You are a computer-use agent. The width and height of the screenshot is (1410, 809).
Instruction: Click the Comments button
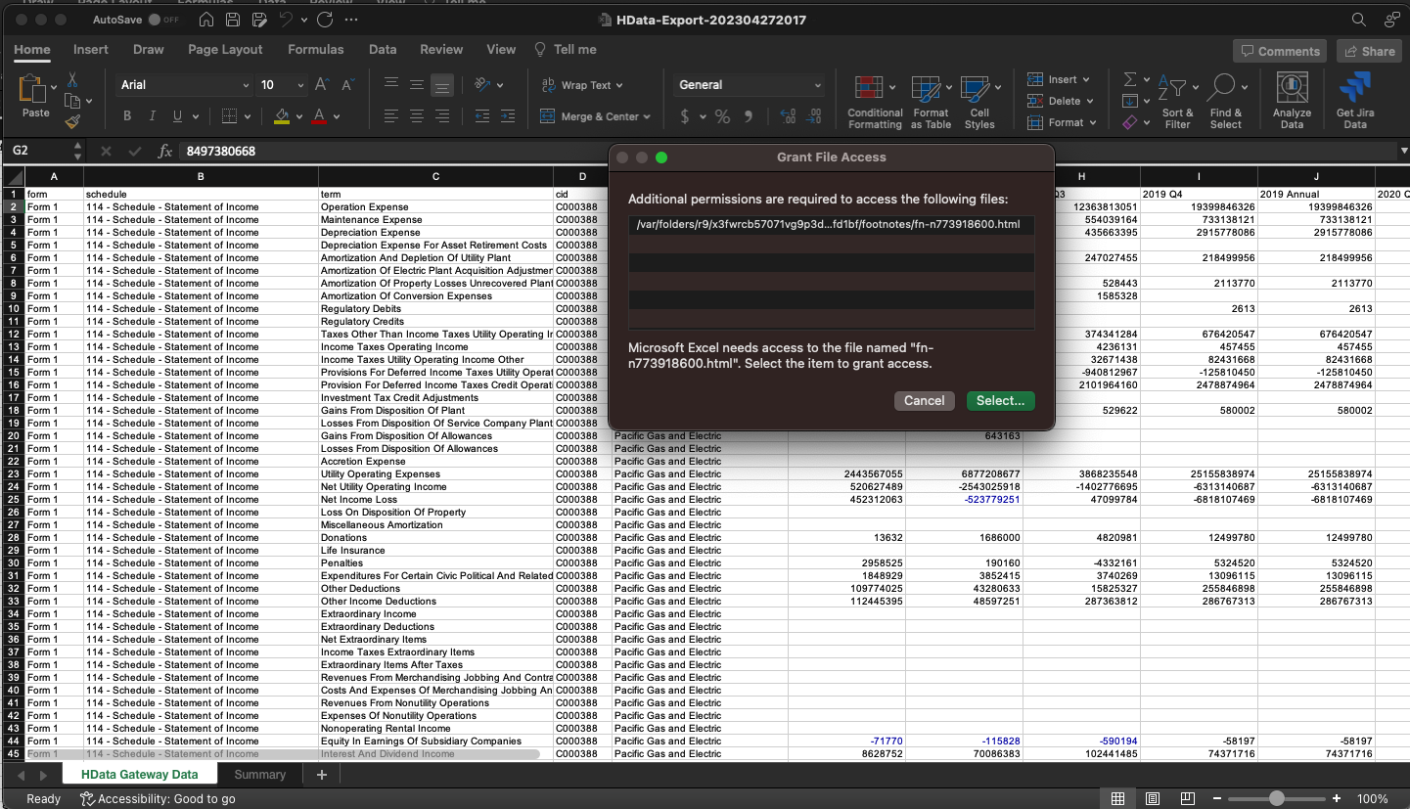(1279, 52)
